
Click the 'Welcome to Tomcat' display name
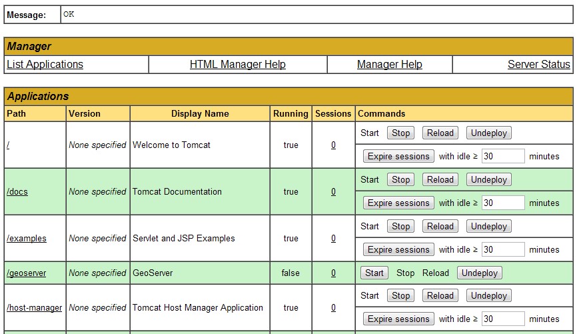coord(171,145)
